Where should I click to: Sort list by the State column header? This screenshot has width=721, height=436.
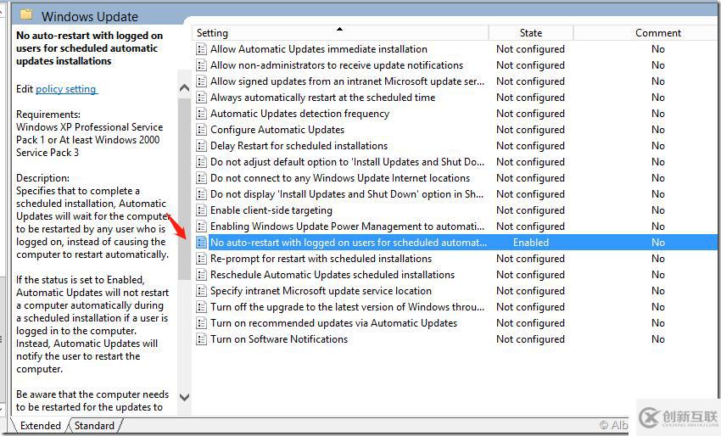click(x=531, y=32)
